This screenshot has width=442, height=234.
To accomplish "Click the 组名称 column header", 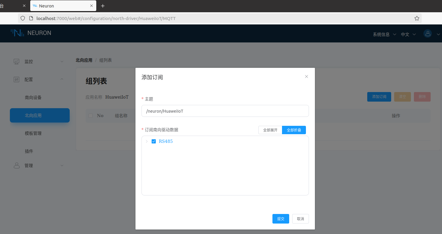I will (x=121, y=116).
